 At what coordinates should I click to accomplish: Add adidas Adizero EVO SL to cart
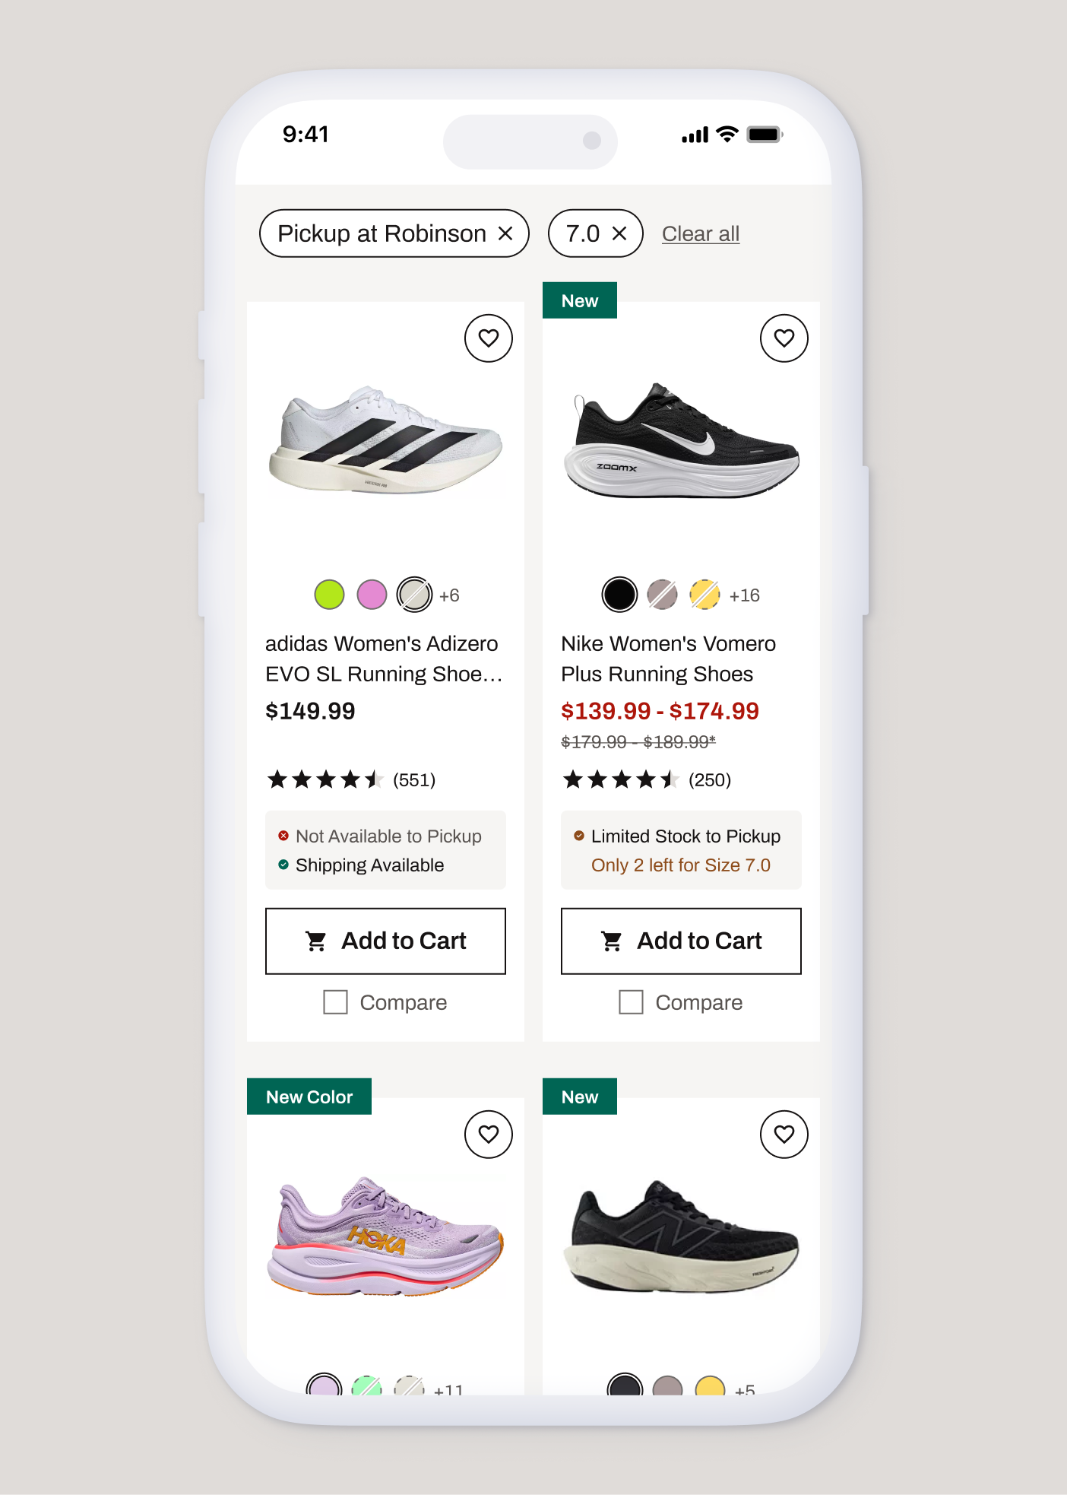385,941
